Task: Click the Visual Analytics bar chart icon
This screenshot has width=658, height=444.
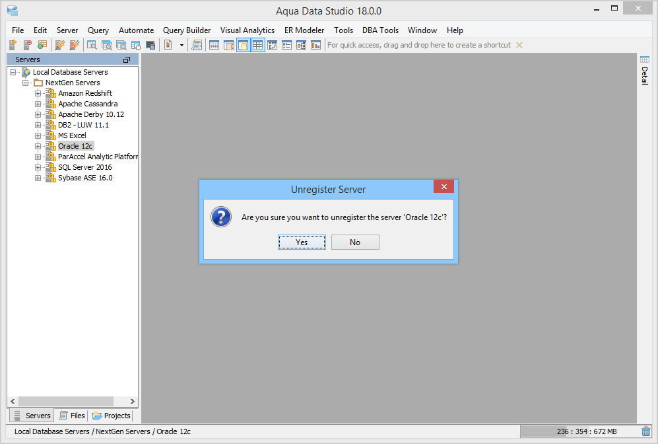Action: pos(316,45)
